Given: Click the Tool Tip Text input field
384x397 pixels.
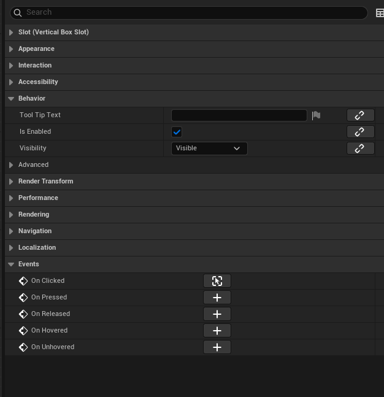Looking at the screenshot, I should click(239, 115).
